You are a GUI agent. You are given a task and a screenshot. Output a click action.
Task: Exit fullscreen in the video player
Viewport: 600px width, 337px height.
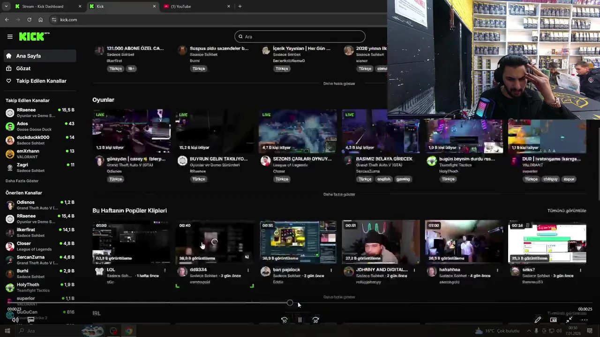coord(569,320)
